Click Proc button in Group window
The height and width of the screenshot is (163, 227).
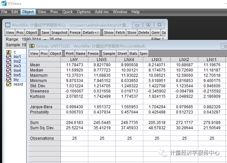(x=44, y=53)
